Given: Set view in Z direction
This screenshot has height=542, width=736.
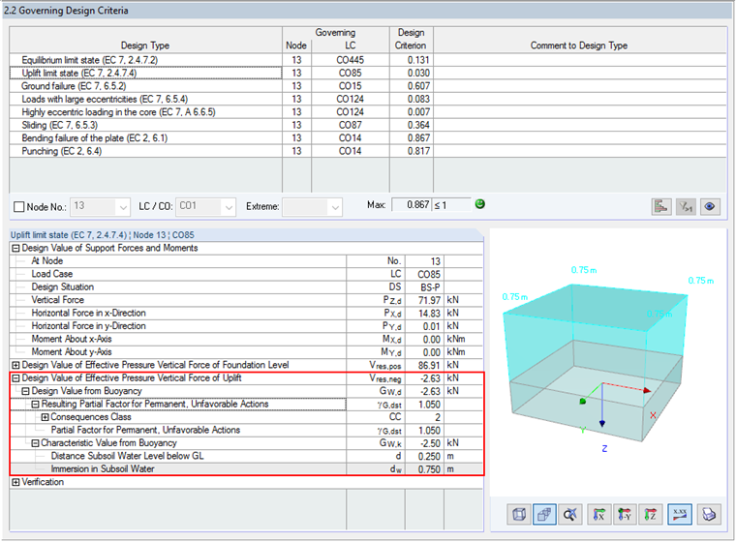Looking at the screenshot, I should tap(650, 515).
